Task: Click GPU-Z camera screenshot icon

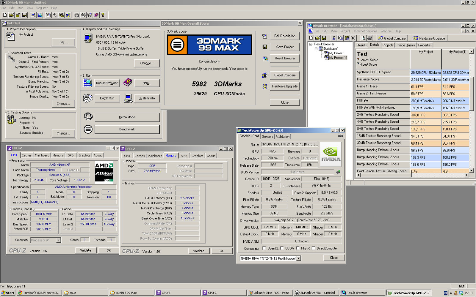Action: pyautogui.click(x=340, y=136)
